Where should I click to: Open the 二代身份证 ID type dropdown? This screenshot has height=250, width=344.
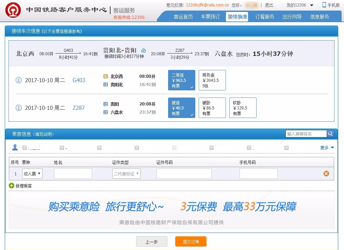(127, 174)
